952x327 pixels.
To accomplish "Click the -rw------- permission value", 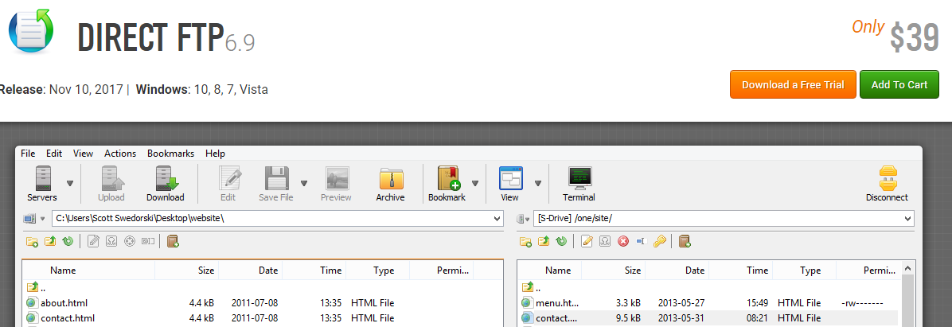I will tap(862, 302).
